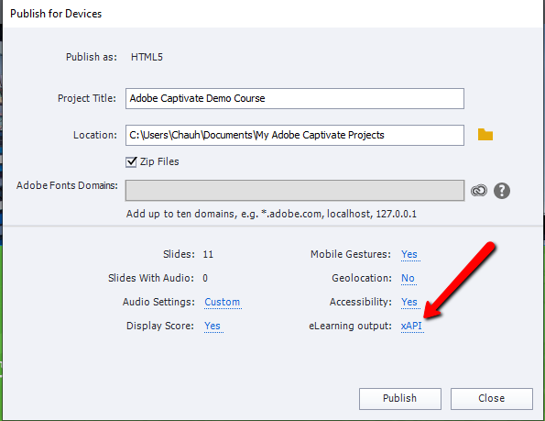Screen dimensions: 545x421
Task: Open the Adobe Fonts help question mark
Action: point(502,191)
